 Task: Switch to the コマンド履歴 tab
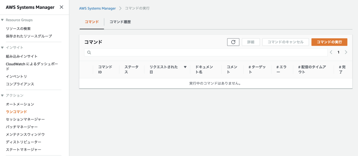pos(120,22)
